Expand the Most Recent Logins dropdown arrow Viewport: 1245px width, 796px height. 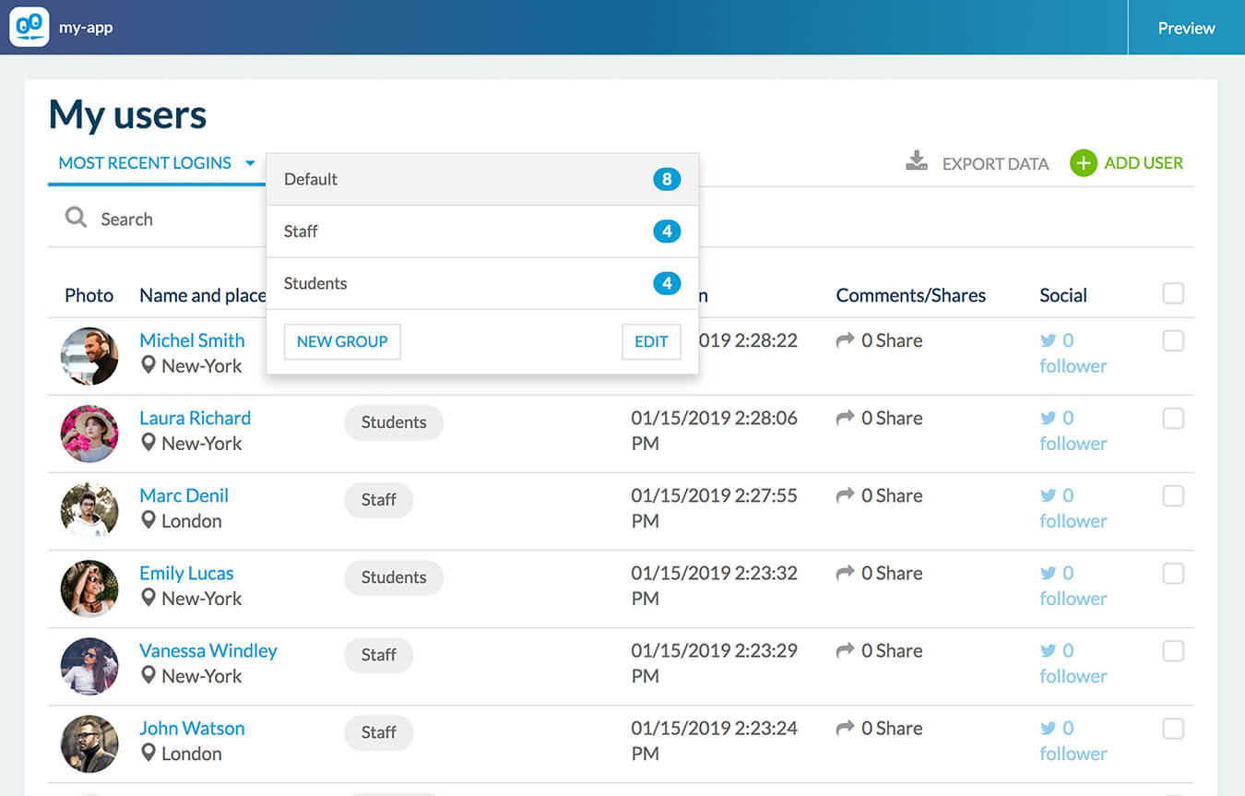point(250,163)
